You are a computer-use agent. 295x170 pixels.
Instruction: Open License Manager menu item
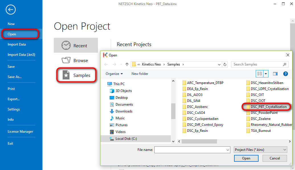coord(20,132)
